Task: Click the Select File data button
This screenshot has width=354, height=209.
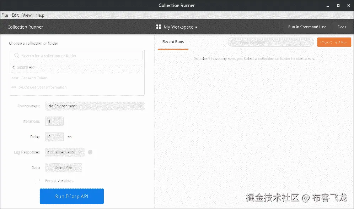Action: click(63, 168)
